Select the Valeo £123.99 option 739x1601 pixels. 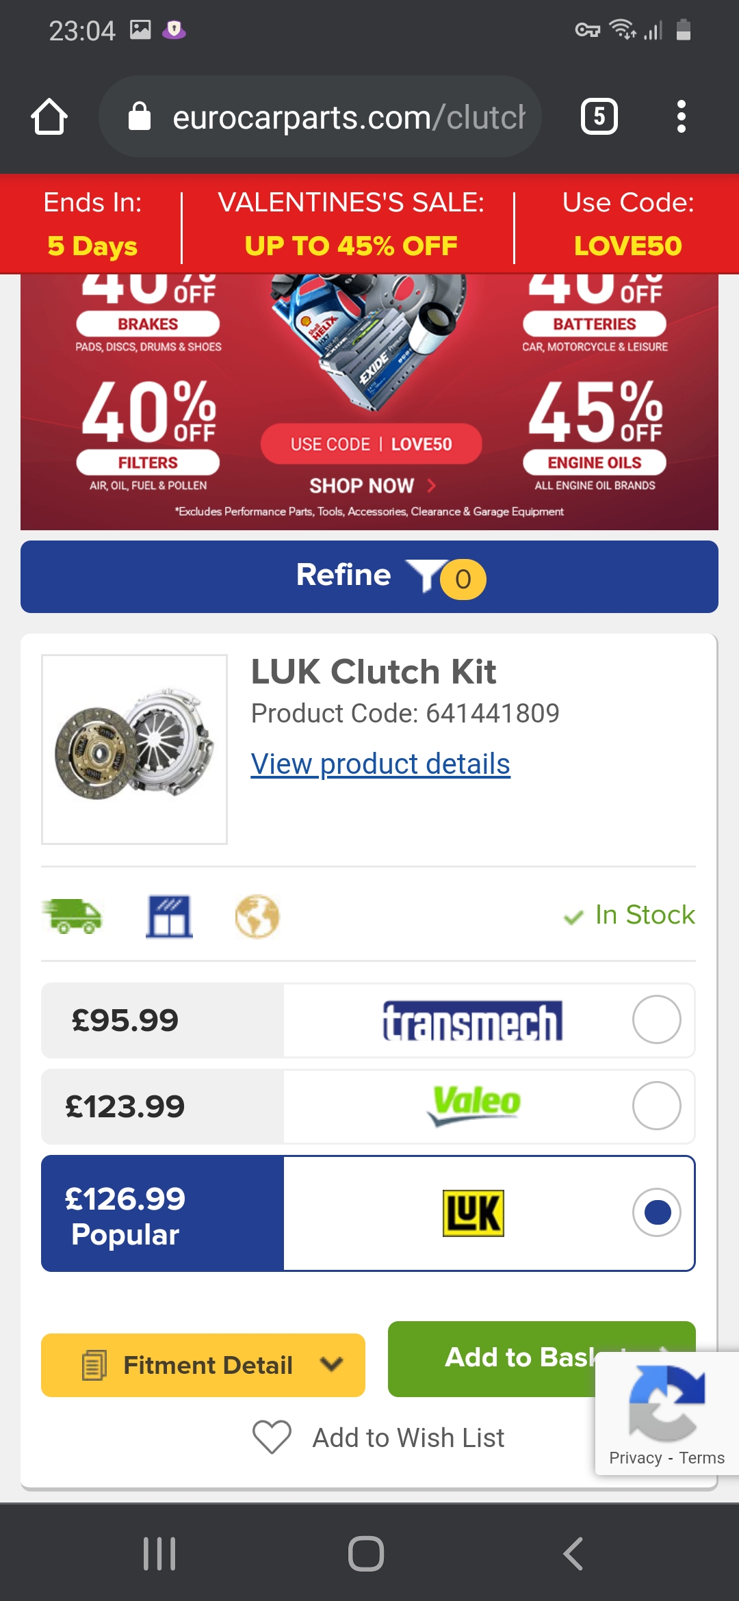[656, 1106]
